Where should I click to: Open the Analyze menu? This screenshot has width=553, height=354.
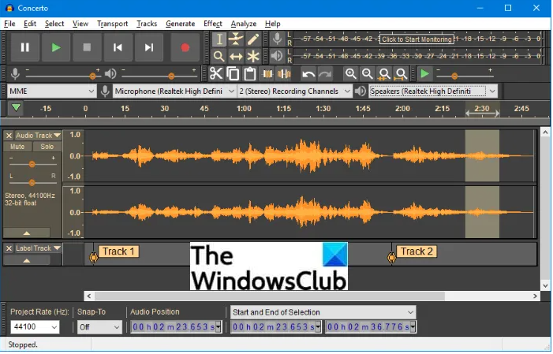click(x=243, y=24)
